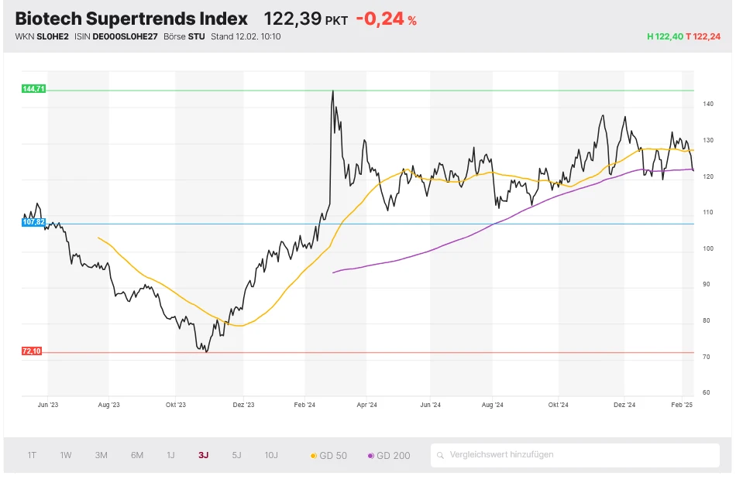Select the red 72,10 low marker
Screen dimensions: 736x486
tap(32, 351)
